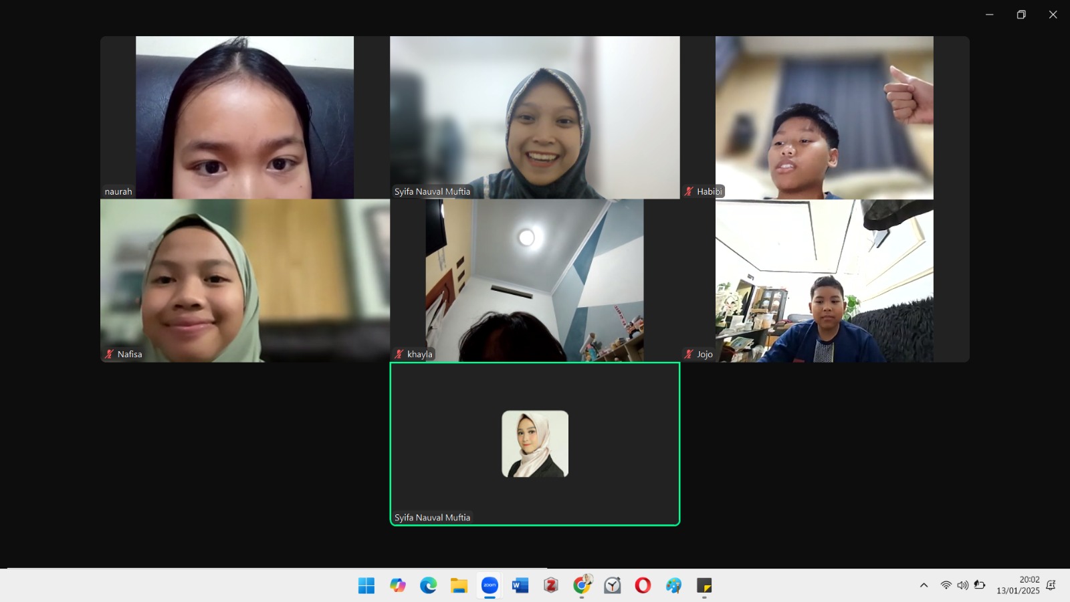
Task: Open the notification center bell
Action: [1051, 585]
